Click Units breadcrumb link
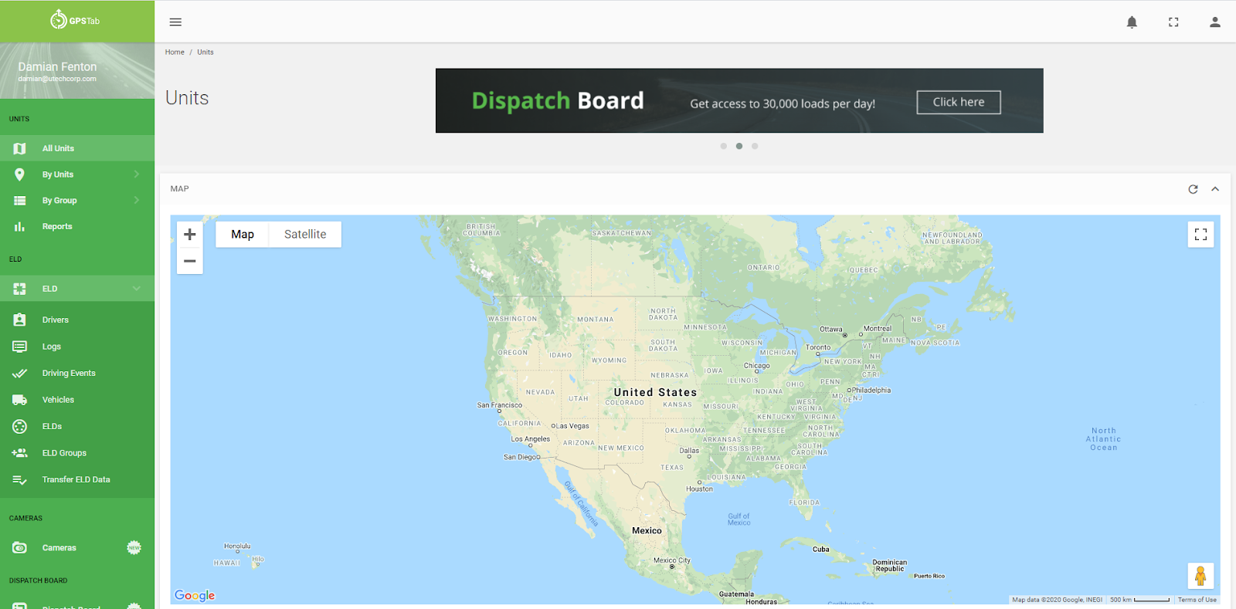 pyautogui.click(x=205, y=52)
